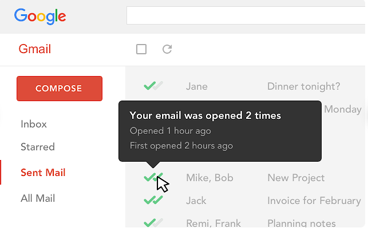Click the double green checkmarks next to Jack
Viewport: 368px width, 244px height.
[153, 201]
